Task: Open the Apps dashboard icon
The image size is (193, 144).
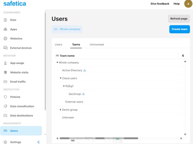Action: (x=5, y=29)
